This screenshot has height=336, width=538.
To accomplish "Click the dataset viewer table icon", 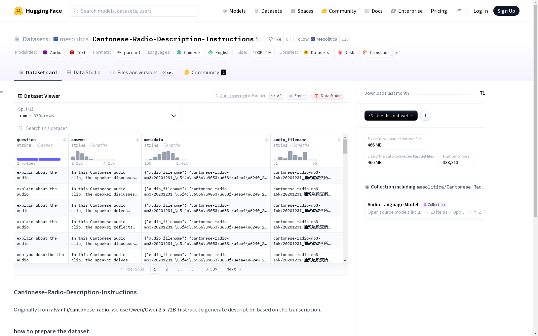I will 20,96.
